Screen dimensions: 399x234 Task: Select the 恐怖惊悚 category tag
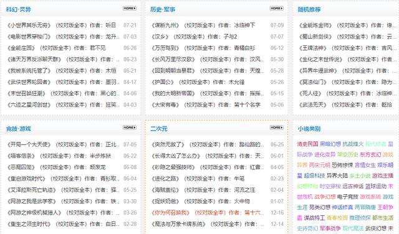[x=342, y=165]
